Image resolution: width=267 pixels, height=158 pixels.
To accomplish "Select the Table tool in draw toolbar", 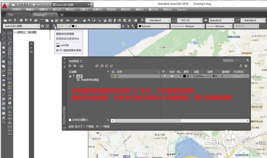I will click(3, 113).
